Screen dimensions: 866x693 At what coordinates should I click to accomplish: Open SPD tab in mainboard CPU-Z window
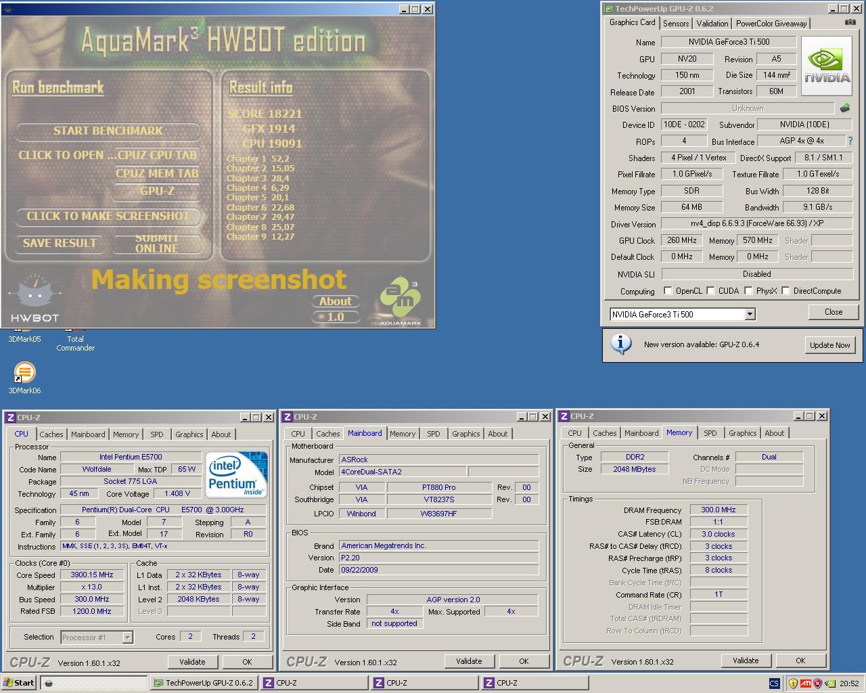433,434
